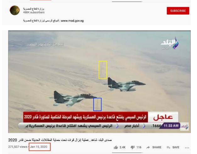The width and height of the screenshot is (197, 154).
Task: Click the video frame showing fighter jets
Action: coord(99,82)
